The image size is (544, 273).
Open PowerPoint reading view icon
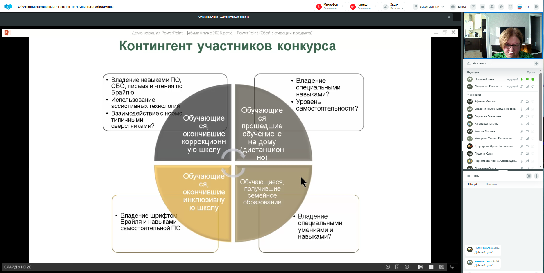tap(441, 267)
